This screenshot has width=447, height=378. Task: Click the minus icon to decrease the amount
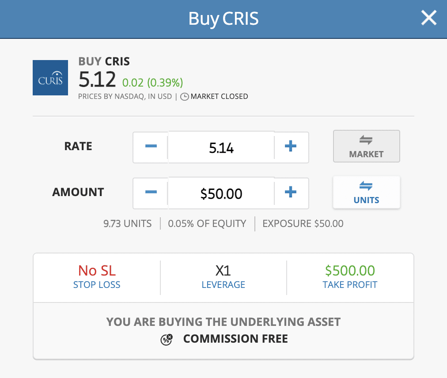click(151, 193)
